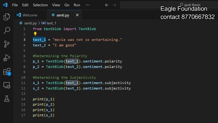Click the print(s_2) statement
218x123 pixels.
[44, 115]
